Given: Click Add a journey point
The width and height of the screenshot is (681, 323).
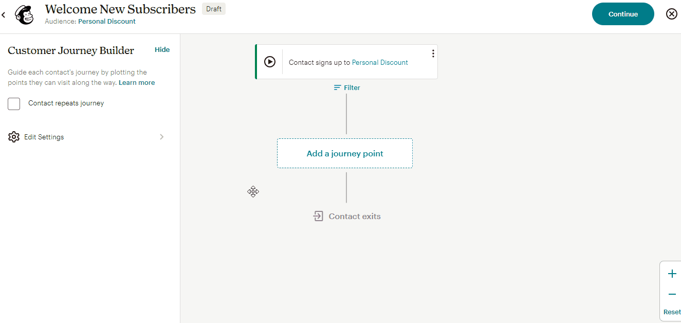Looking at the screenshot, I should pyautogui.click(x=344, y=153).
